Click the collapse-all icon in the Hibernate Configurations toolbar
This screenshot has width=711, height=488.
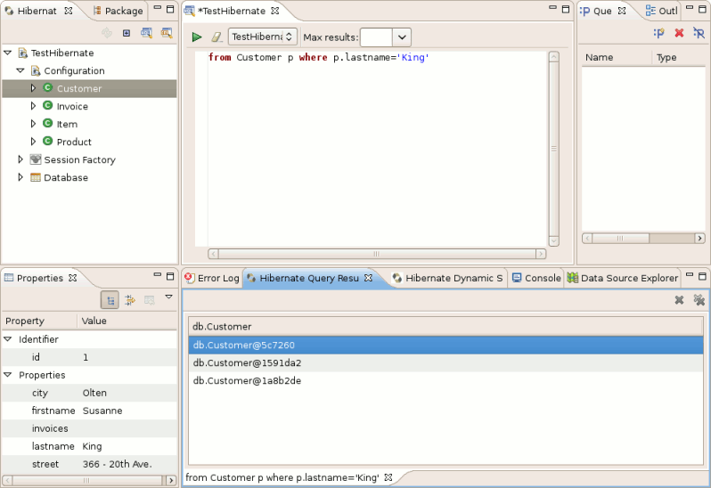[x=127, y=33]
